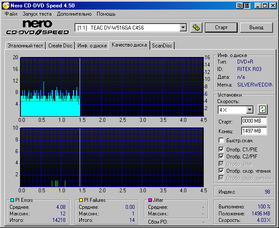Open the TEAC DV-W516GA drive dropdown
This screenshot has height=228, width=279.
tap(183, 27)
